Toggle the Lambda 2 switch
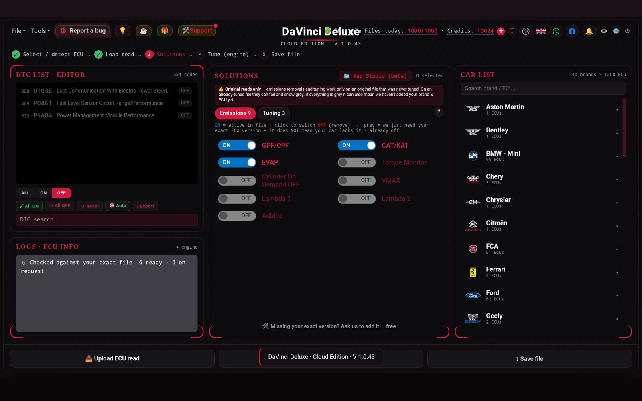The height and width of the screenshot is (401, 642). pos(357,198)
